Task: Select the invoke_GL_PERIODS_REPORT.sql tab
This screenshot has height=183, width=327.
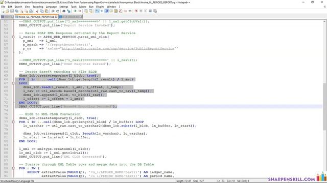Action: (36, 17)
